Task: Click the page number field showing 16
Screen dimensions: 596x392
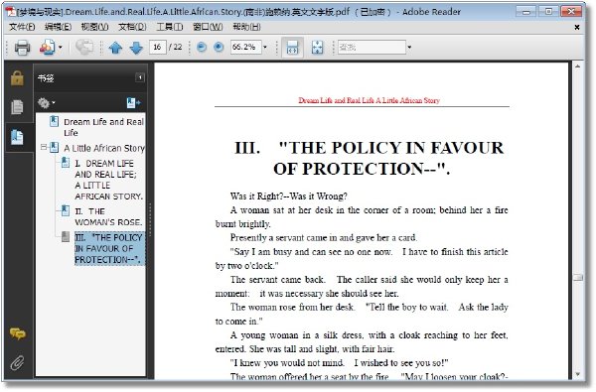Action: [x=157, y=47]
